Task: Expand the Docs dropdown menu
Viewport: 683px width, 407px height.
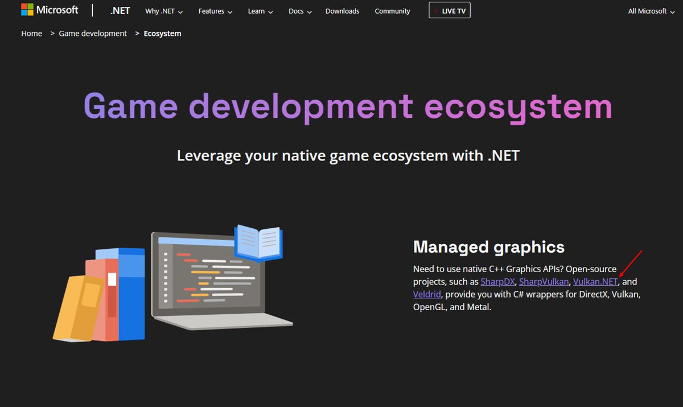Action: tap(299, 11)
